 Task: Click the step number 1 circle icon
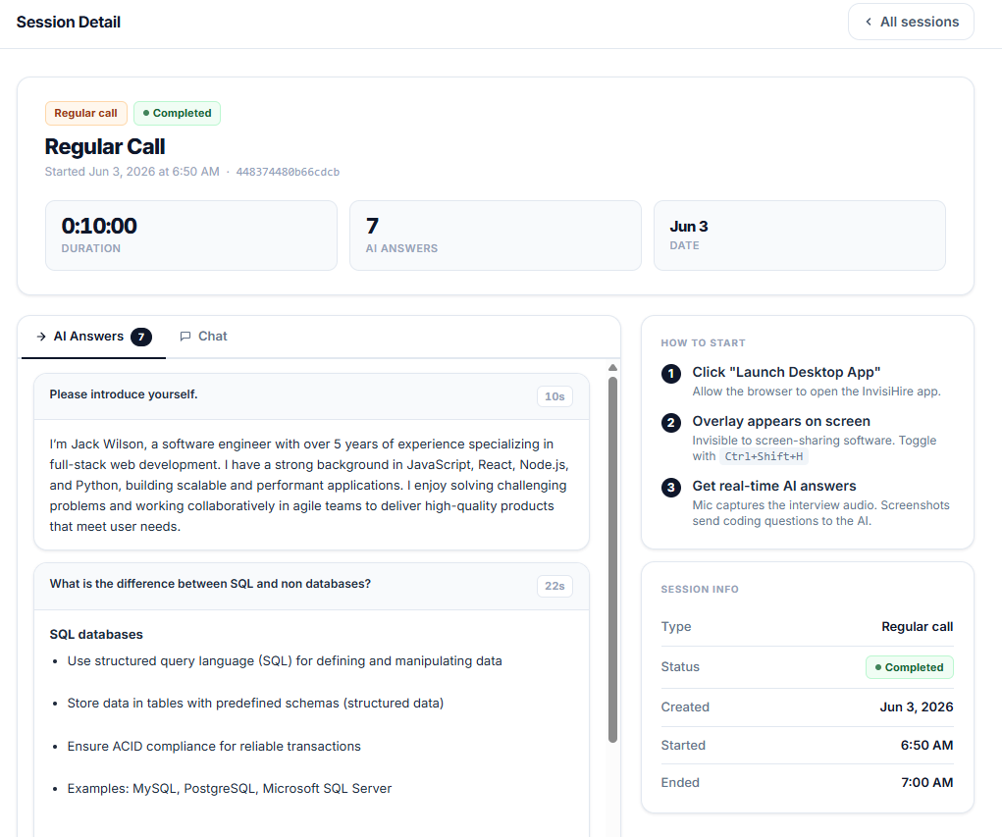671,373
